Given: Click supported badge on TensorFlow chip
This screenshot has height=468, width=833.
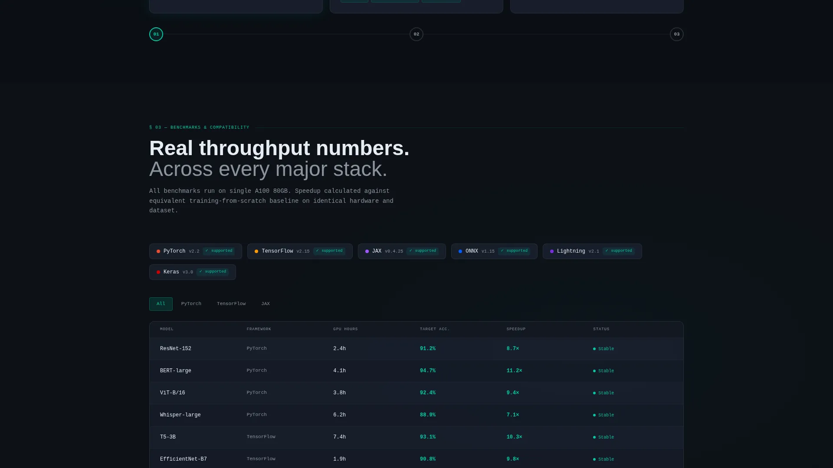Looking at the screenshot, I should pos(329,251).
